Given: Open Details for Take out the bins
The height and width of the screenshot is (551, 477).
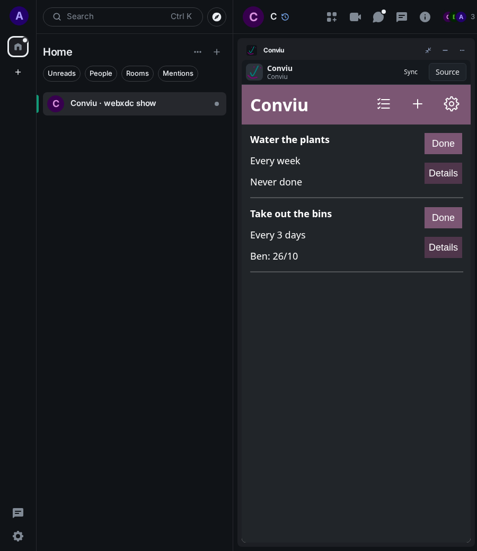Looking at the screenshot, I should 443,247.
